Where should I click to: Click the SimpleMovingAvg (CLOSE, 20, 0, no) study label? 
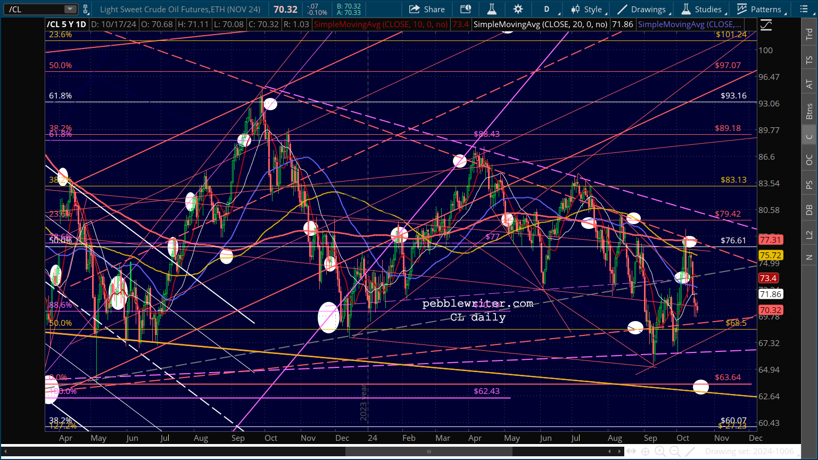tap(540, 24)
